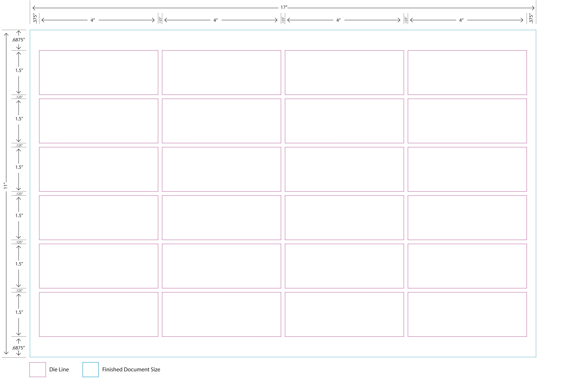Click the first row 1.5" height label
Viewport: 566px width, 387px height.
point(19,70)
